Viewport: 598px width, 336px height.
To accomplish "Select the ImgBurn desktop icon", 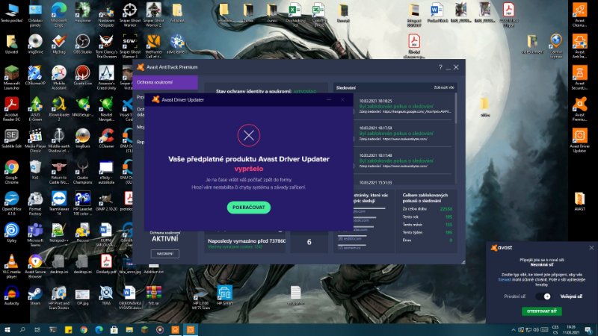I will coord(82,138).
